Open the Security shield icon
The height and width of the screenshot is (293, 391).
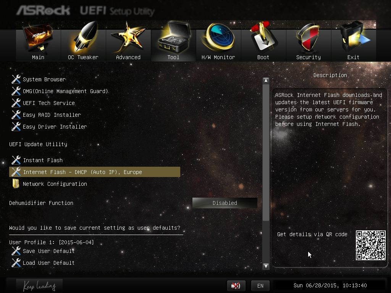(x=308, y=37)
